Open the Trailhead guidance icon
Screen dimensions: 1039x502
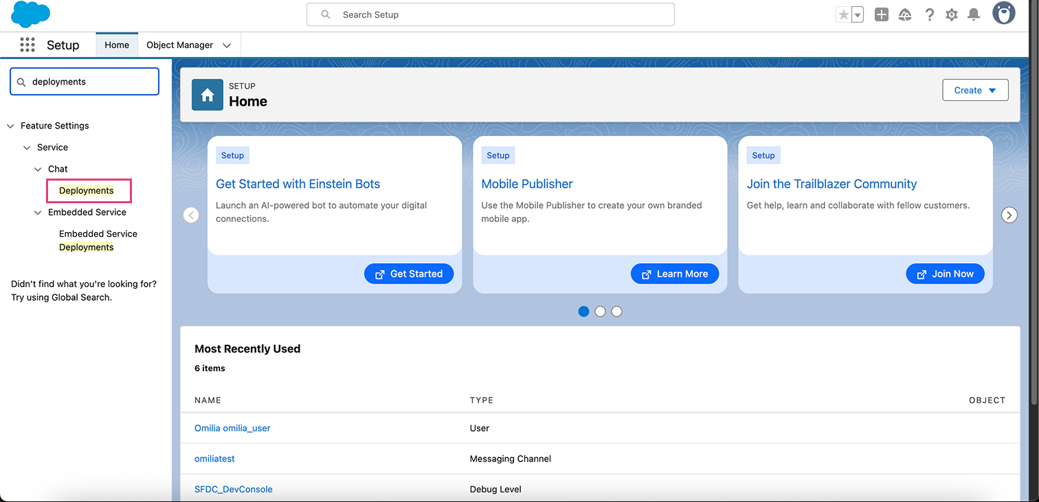905,14
